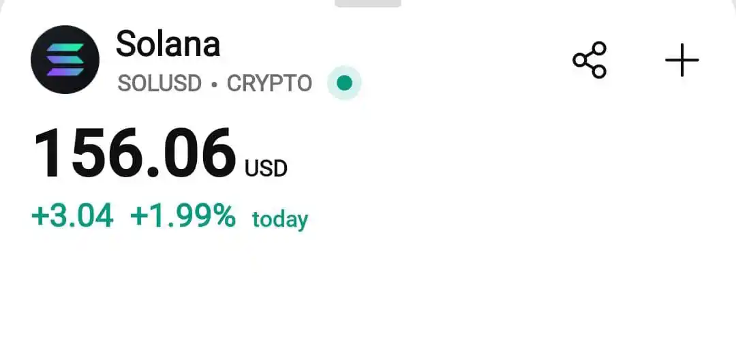This screenshot has width=736, height=349.
Task: Tap the 156.06 price value
Action: point(135,153)
